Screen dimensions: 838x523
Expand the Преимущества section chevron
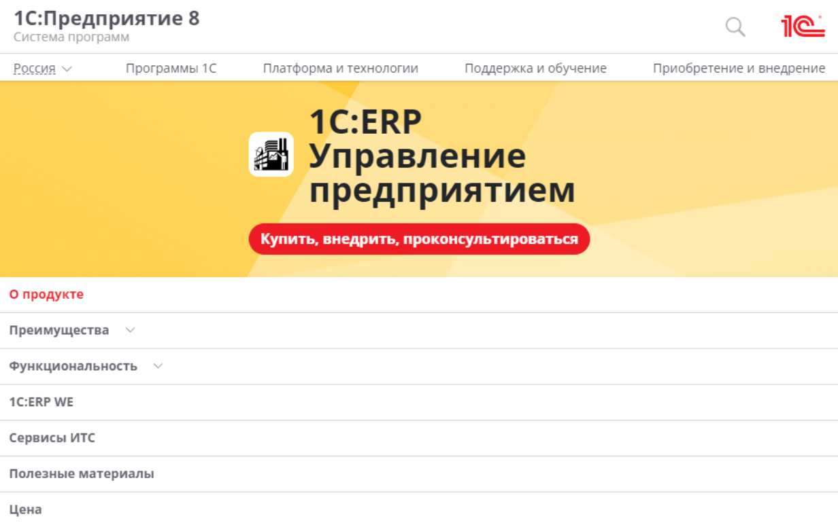click(x=131, y=330)
